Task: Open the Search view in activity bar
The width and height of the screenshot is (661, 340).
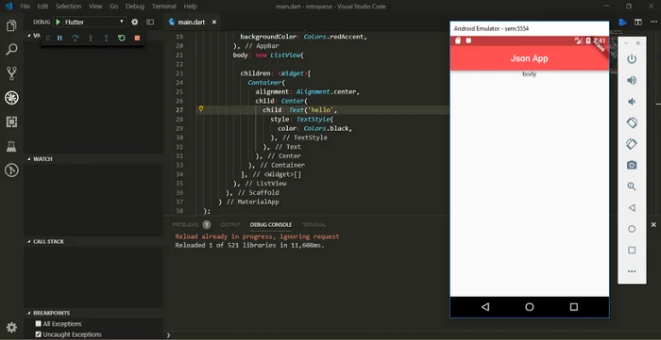Action: [11, 50]
